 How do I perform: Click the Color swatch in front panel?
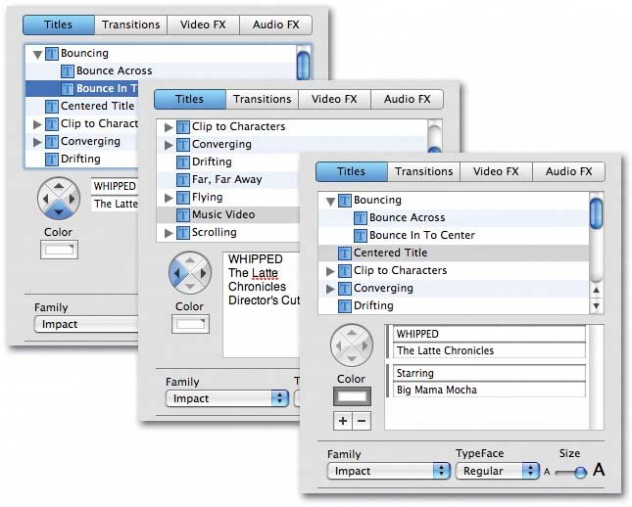pyautogui.click(x=351, y=397)
